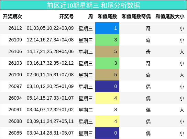Click 星期三 in row 26112
Image resolution: width=187 pixels, height=139 pixels.
pos(86,28)
